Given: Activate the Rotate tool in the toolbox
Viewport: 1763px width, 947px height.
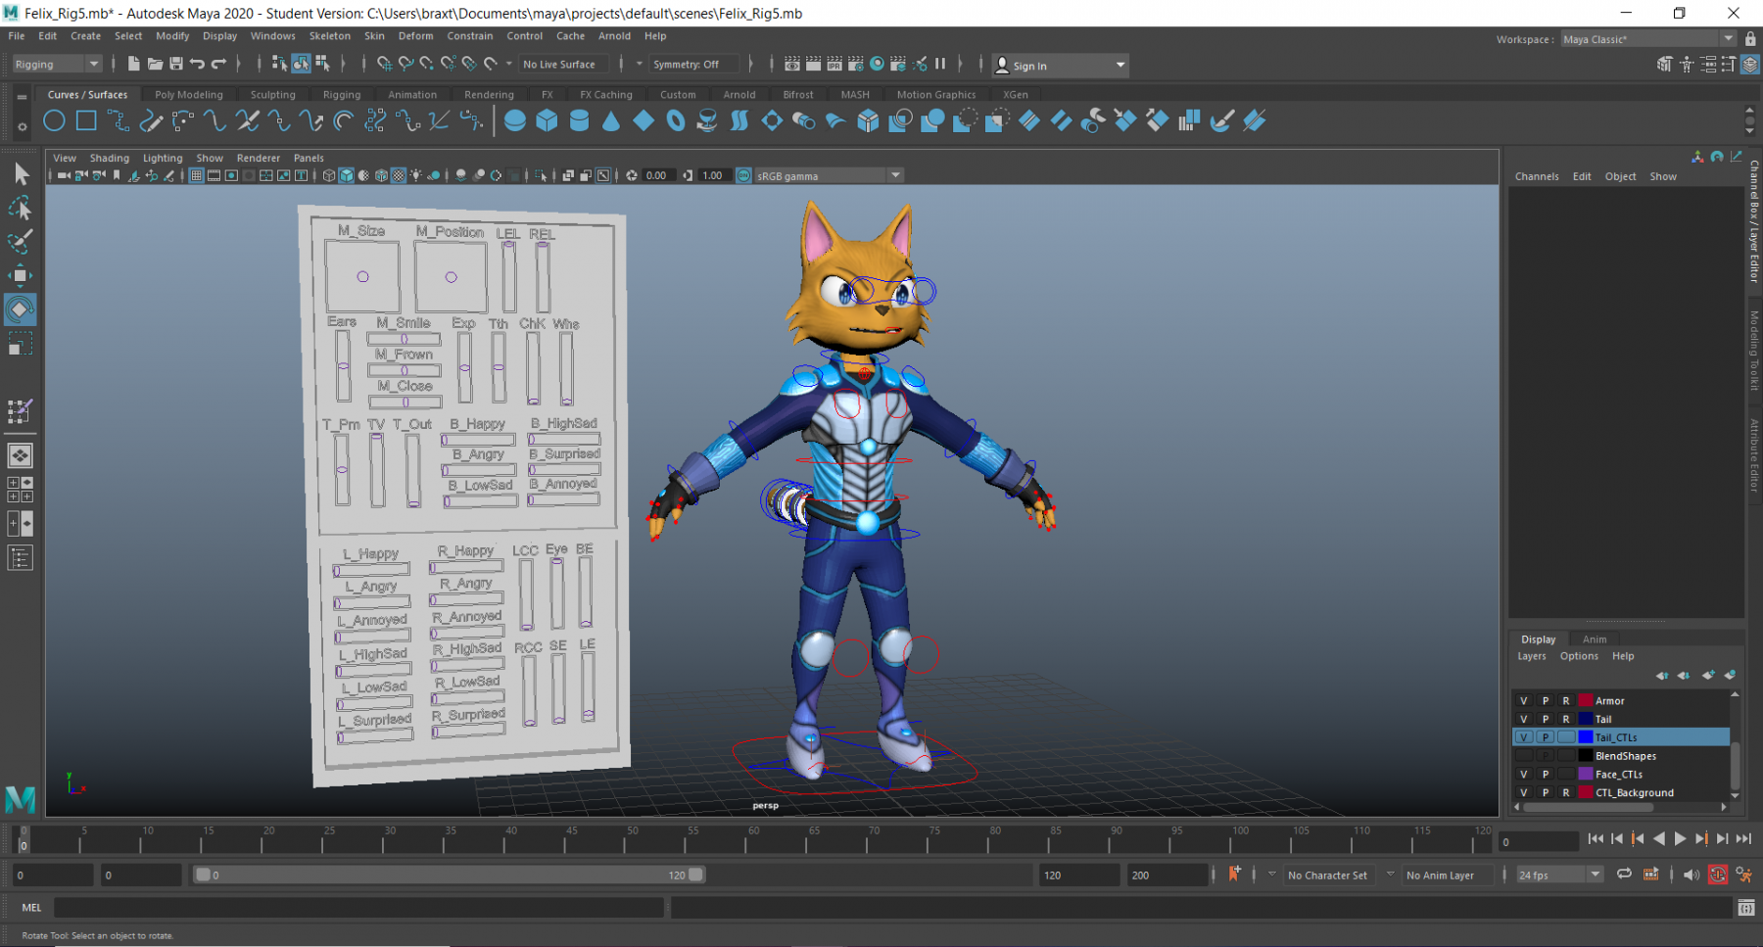Looking at the screenshot, I should 21,309.
